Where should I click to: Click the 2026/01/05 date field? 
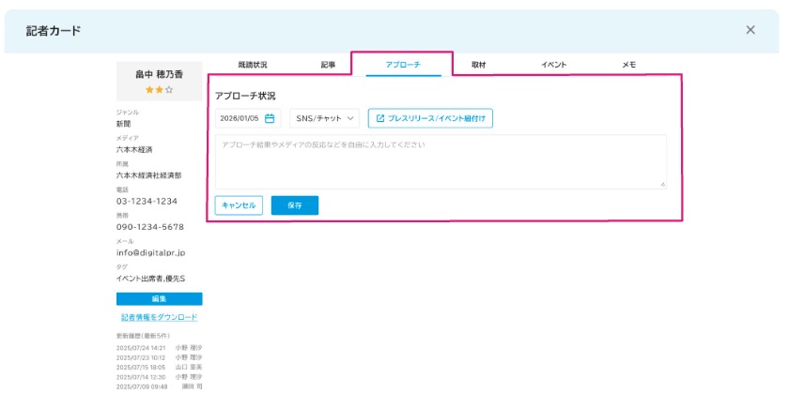[240, 119]
